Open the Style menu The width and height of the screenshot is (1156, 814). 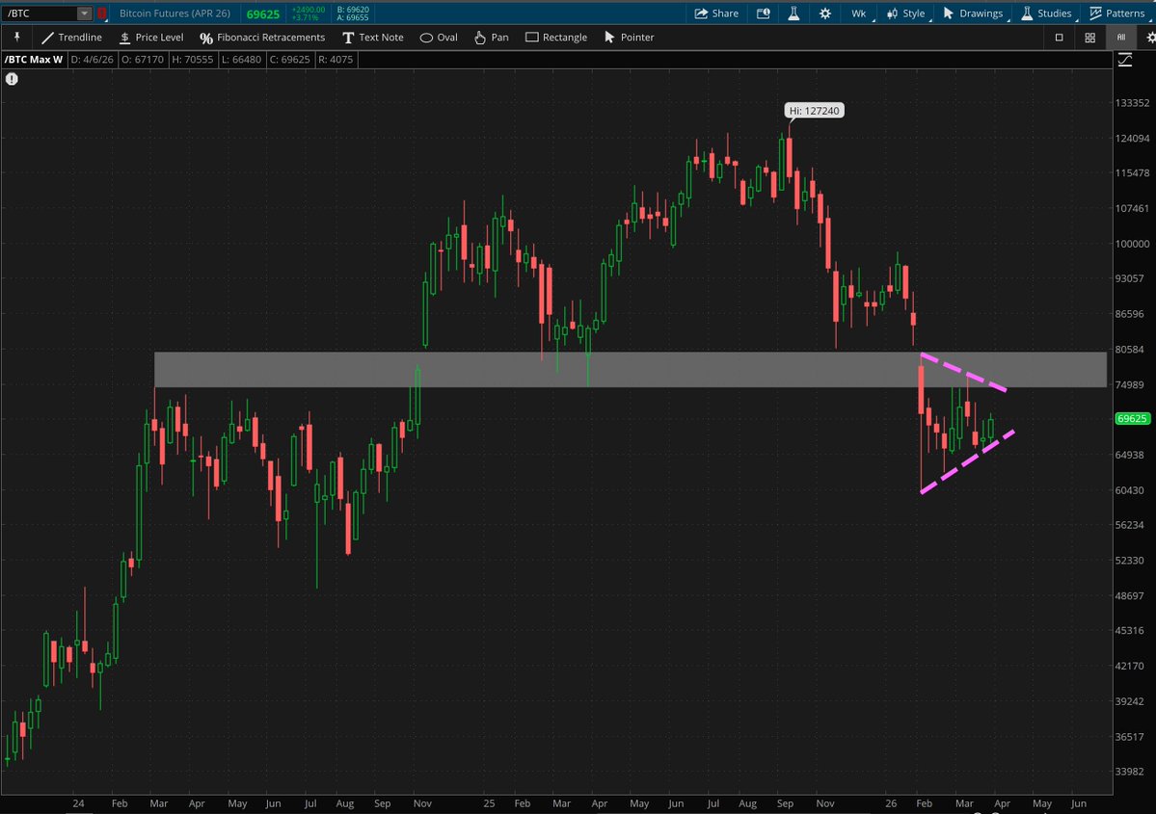pos(906,13)
